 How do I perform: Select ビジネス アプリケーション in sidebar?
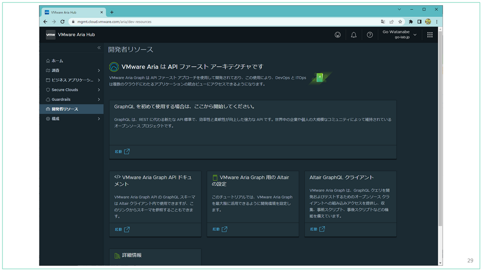tap(71, 80)
